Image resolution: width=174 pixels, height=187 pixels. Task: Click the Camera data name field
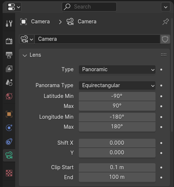click(97, 39)
